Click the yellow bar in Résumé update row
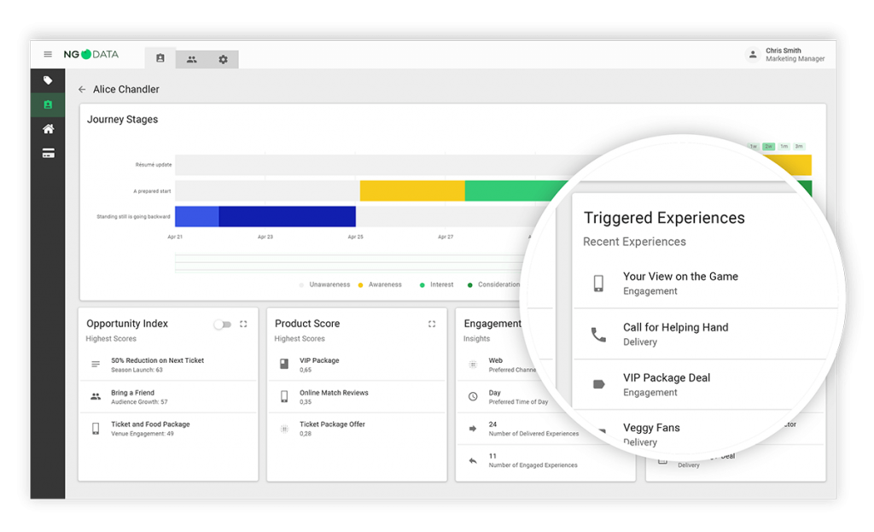Viewport: 874px width, 532px height. coord(787,165)
